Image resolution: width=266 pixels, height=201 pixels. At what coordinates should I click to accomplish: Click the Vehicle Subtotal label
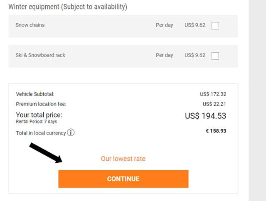point(35,94)
